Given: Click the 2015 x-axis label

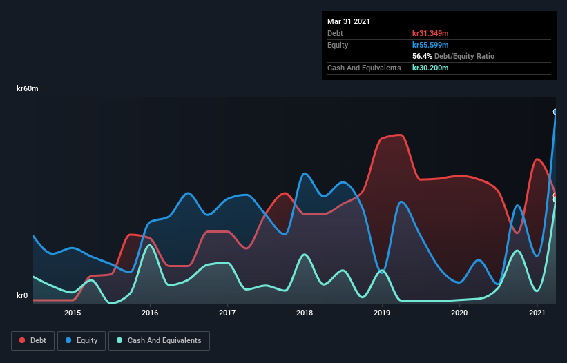Looking at the screenshot, I should point(73,313).
